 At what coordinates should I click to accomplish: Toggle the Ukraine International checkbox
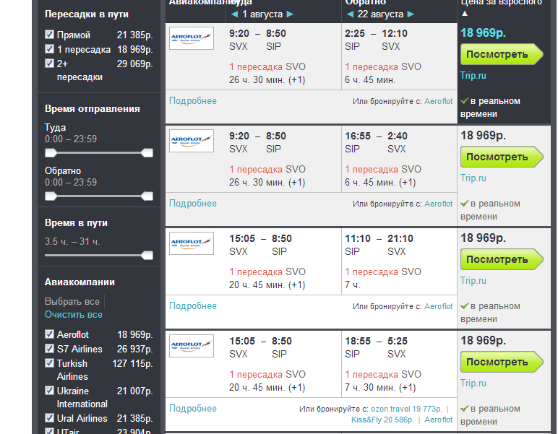click(x=49, y=390)
